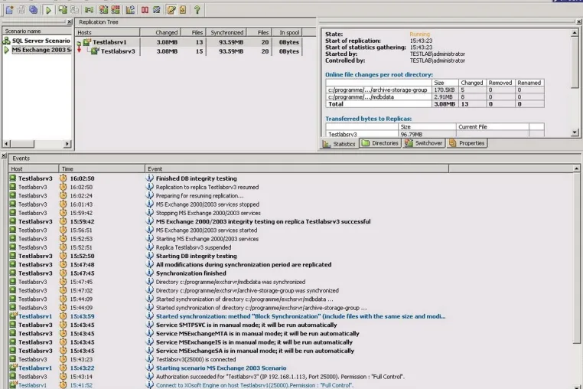Click the Synchronize toolbar icon beside Run
Screen dimensions: 583x389
point(63,10)
